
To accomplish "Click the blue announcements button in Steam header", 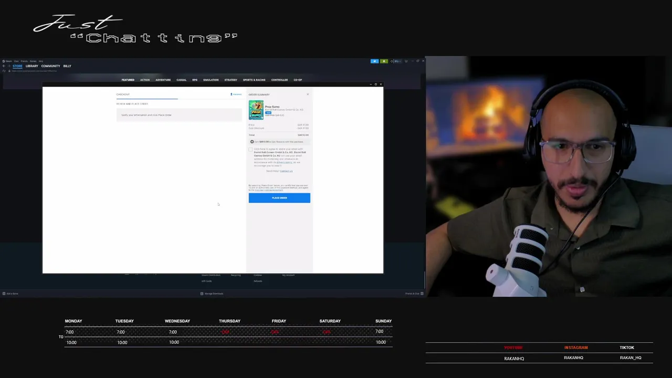I will (x=374, y=61).
